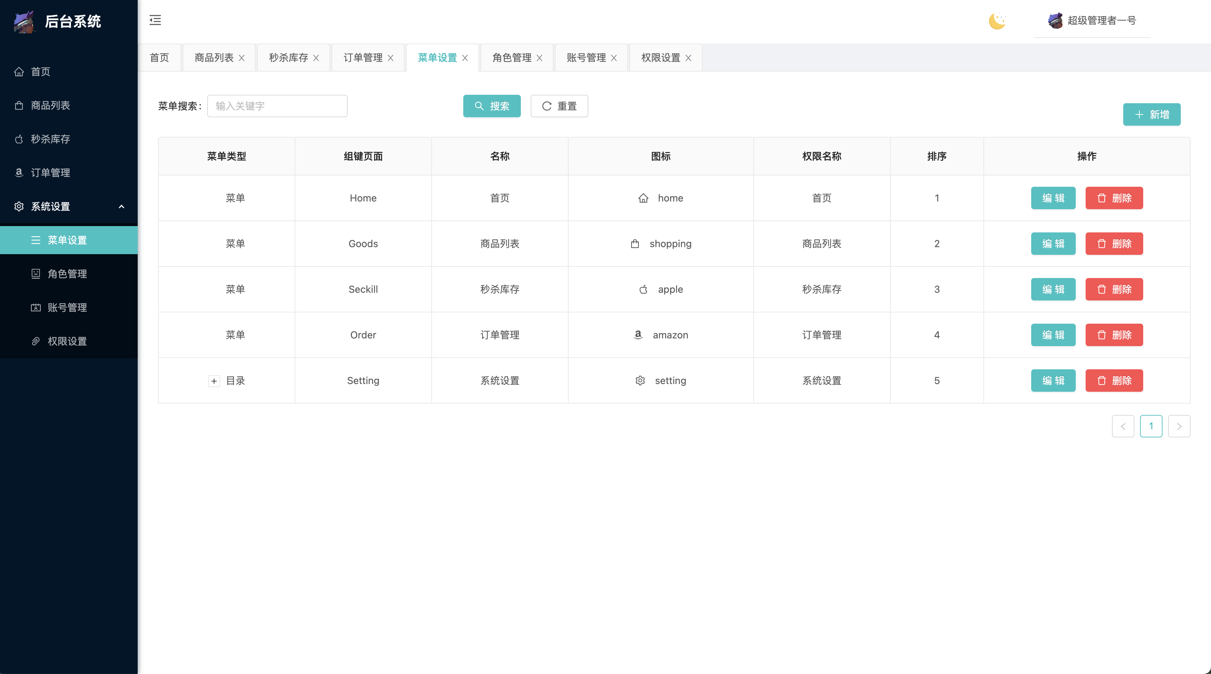Collapse the sidebar with the fold icon
This screenshot has height=674, width=1211.
(155, 20)
